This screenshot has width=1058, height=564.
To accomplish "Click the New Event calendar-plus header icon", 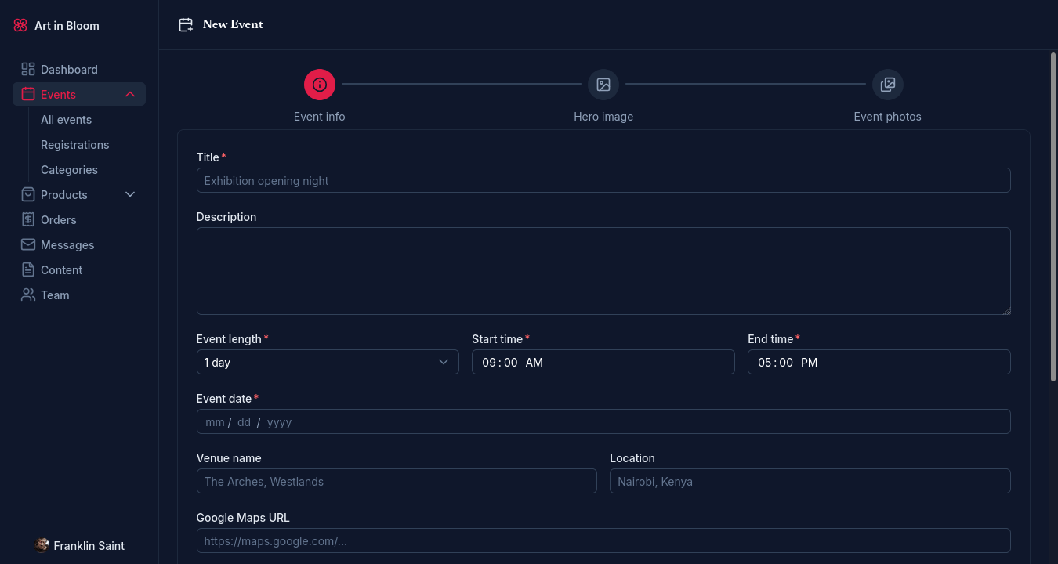I will pyautogui.click(x=186, y=25).
